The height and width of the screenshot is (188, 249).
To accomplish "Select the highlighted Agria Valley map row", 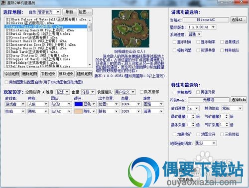I will coord(46,26).
